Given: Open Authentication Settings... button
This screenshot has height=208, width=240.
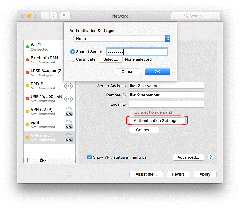Looking at the screenshot, I should [157, 120].
